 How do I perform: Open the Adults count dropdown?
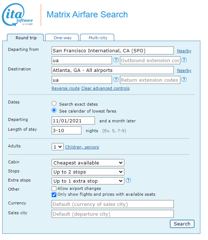(57, 147)
